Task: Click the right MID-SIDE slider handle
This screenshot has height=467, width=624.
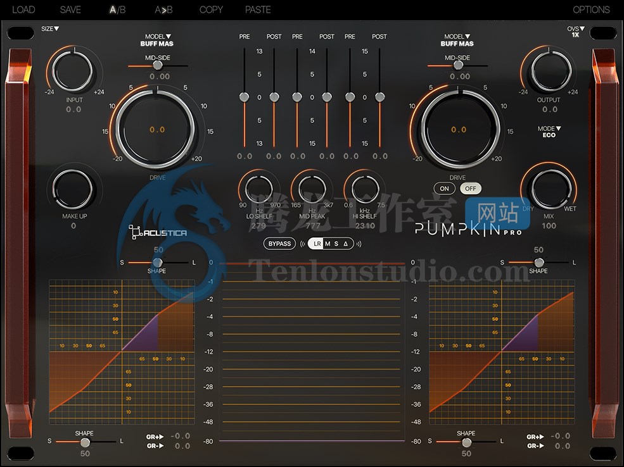Action: pyautogui.click(x=458, y=65)
